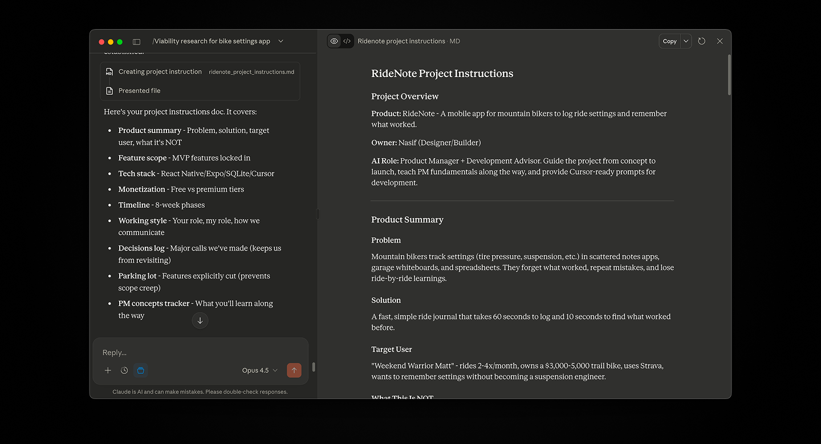Refresh the Ridenote artifact with the retry icon
The width and height of the screenshot is (821, 444).
point(701,41)
